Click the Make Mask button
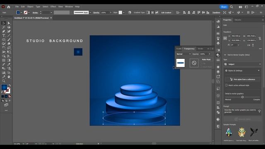 (206, 60)
